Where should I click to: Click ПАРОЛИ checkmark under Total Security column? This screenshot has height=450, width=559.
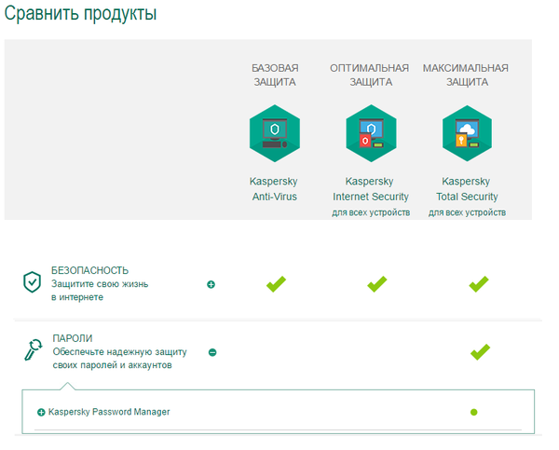click(480, 352)
